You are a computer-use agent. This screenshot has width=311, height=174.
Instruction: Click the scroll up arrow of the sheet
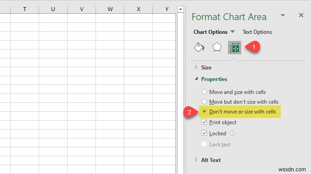pos(180,9)
